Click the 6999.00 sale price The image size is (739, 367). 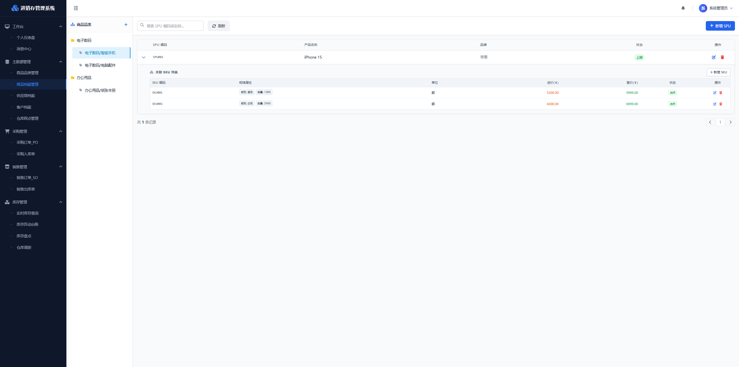pos(632,104)
